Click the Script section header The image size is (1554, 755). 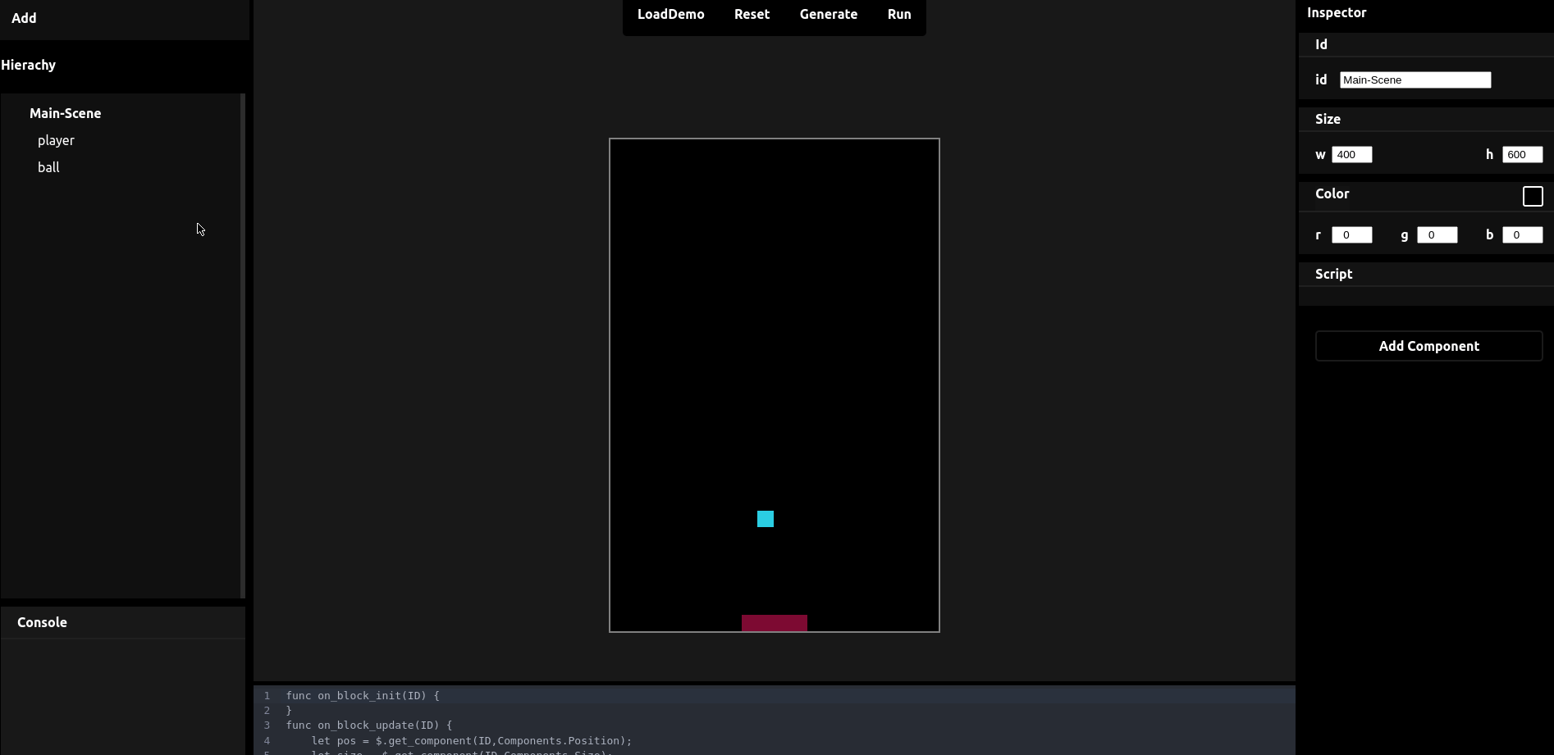click(x=1426, y=274)
